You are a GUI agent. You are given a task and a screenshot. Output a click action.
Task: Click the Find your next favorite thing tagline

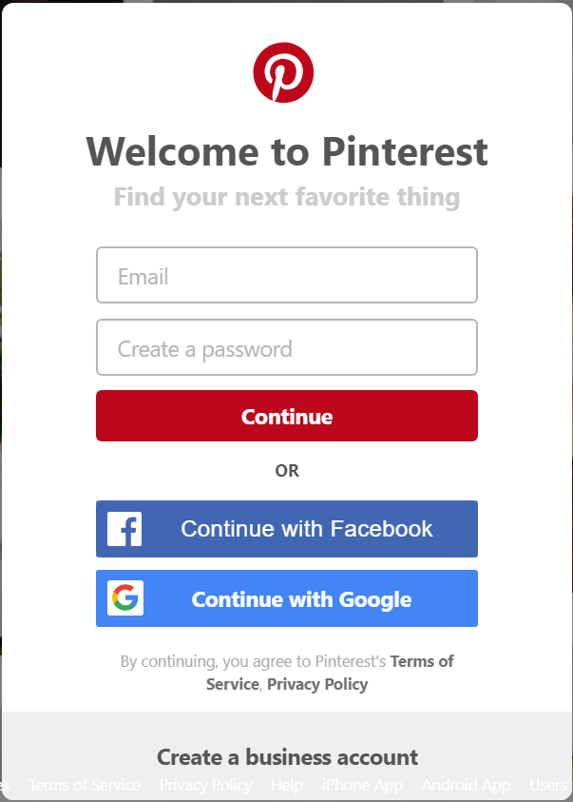pyautogui.click(x=286, y=197)
